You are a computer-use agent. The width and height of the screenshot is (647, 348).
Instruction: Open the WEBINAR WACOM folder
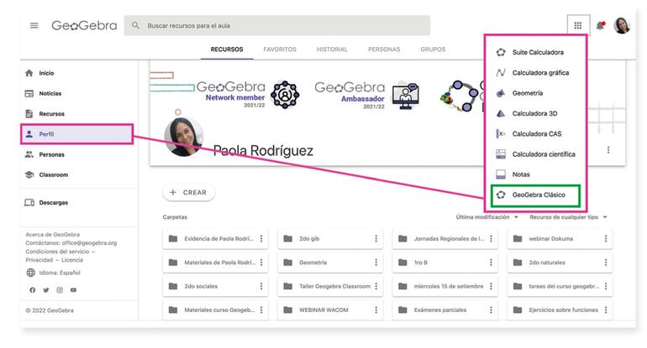[x=330, y=309]
